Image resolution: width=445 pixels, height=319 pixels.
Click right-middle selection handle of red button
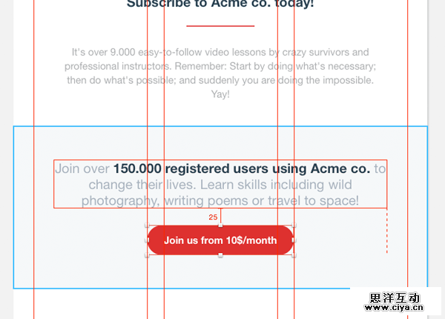pyautogui.click(x=294, y=240)
